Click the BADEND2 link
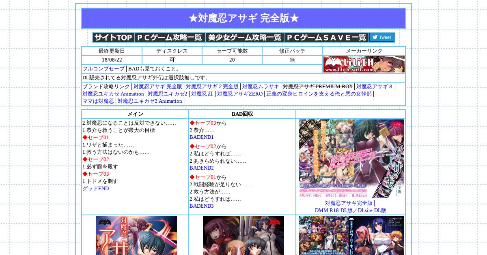The image size is (487, 255). 202,168
